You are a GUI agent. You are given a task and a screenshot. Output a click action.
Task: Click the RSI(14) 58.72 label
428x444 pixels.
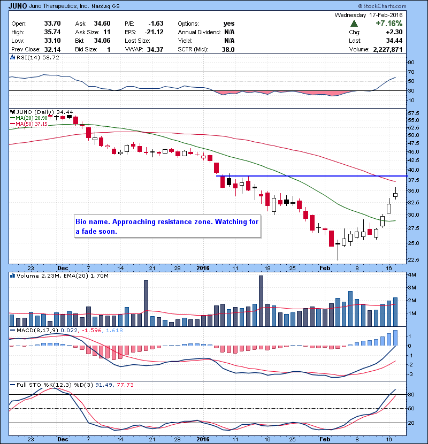tap(38, 57)
